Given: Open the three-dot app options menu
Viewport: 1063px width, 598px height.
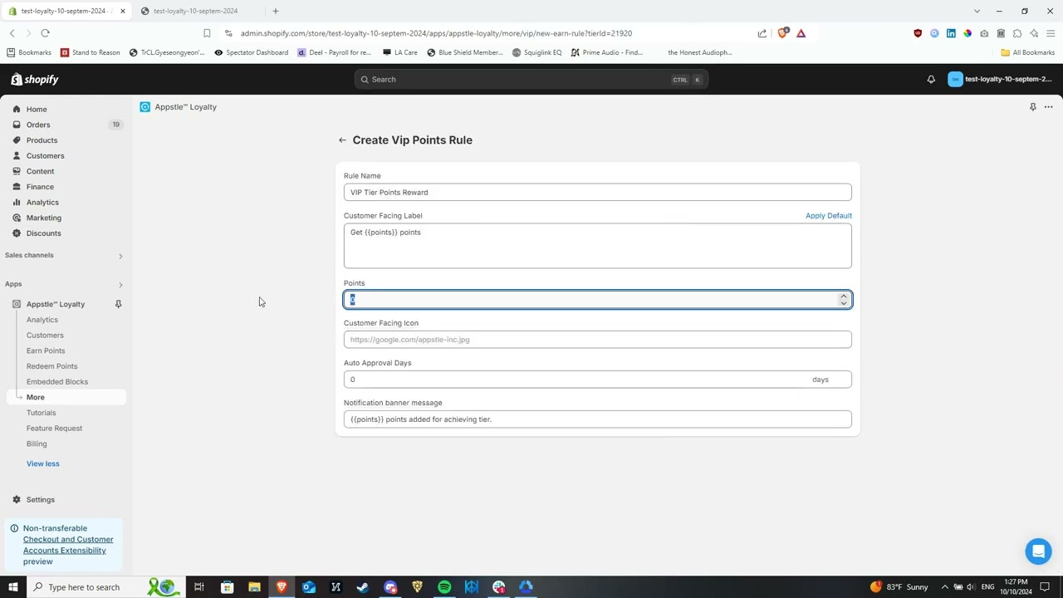Looking at the screenshot, I should [x=1049, y=107].
